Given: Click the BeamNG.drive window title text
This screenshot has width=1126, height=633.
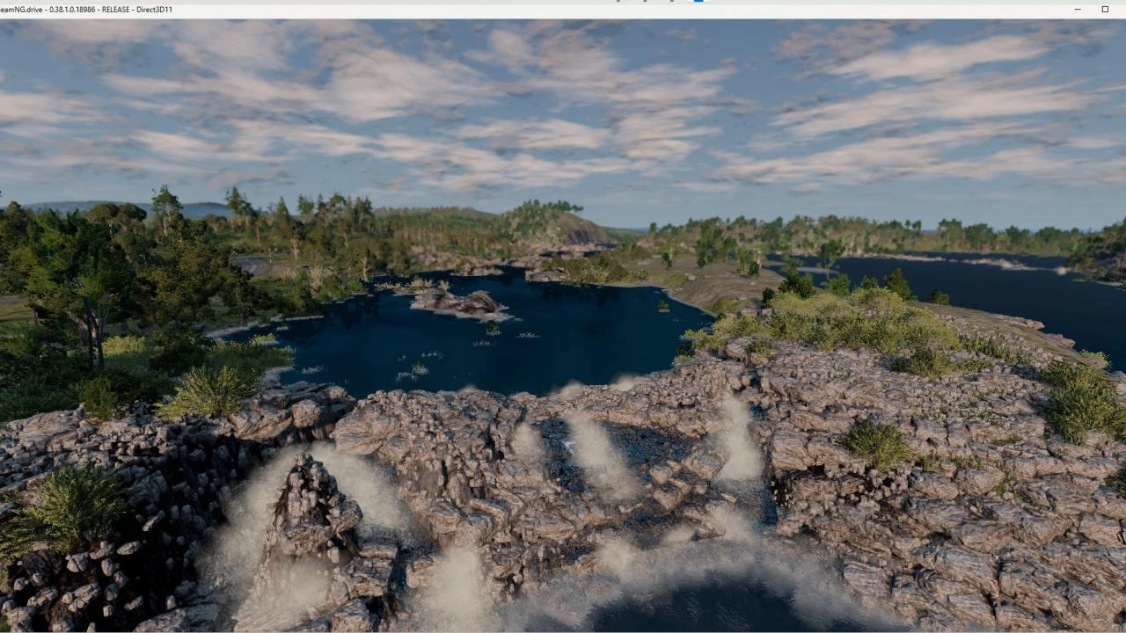Looking at the screenshot, I should click(86, 9).
